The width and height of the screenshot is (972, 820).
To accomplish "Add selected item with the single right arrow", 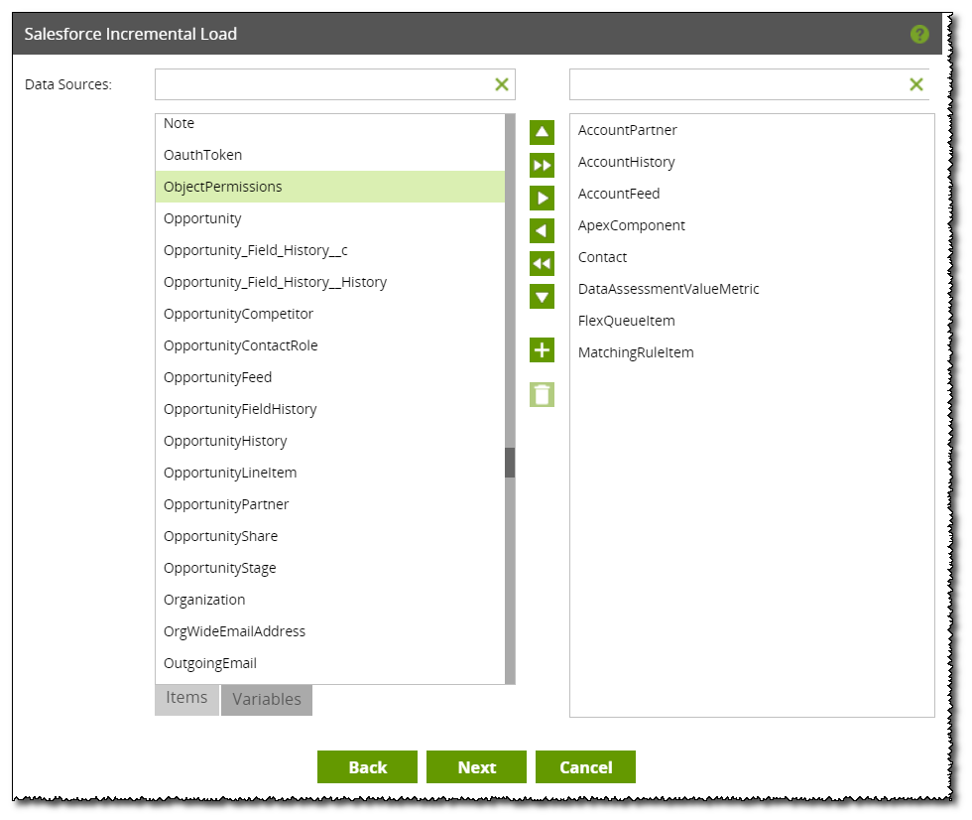I will coord(542,198).
